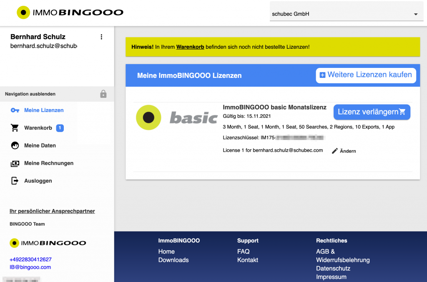Click BINGOOO Team text in sidebar

coord(27,224)
